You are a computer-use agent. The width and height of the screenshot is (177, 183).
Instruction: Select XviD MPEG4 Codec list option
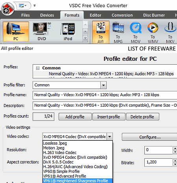coord(77,158)
